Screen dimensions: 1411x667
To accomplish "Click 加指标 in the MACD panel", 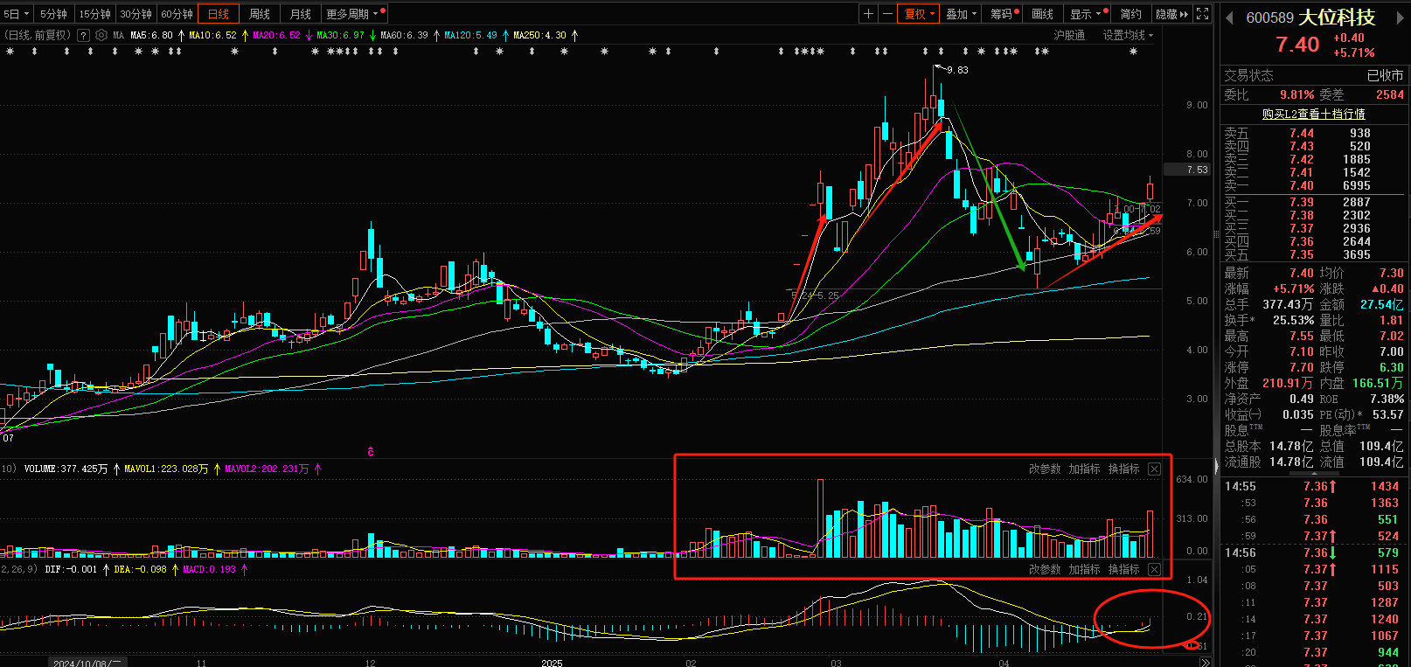I will [x=1084, y=570].
